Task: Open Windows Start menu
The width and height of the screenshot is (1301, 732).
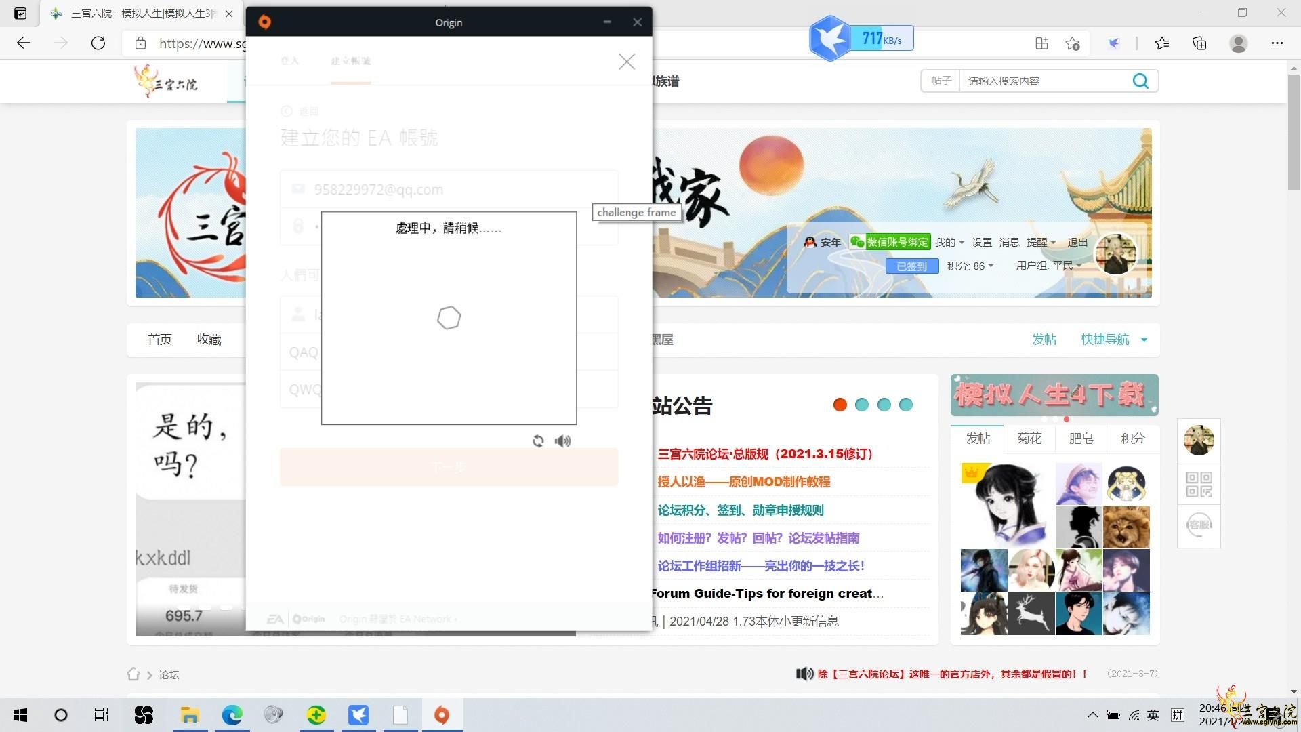Action: (20, 715)
